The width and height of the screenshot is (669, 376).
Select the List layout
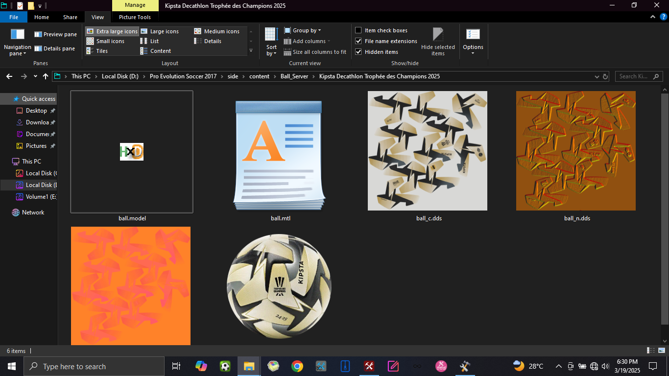pyautogui.click(x=149, y=41)
